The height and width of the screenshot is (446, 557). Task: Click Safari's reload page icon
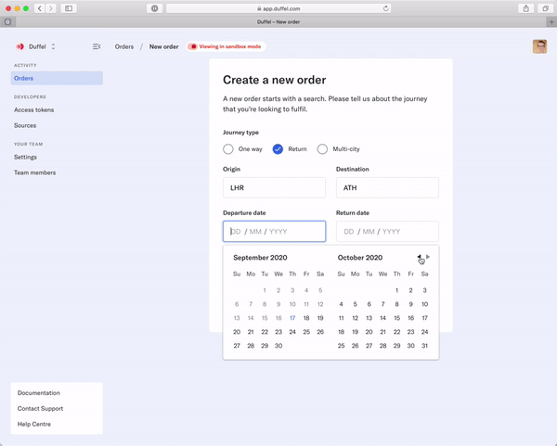(x=385, y=8)
